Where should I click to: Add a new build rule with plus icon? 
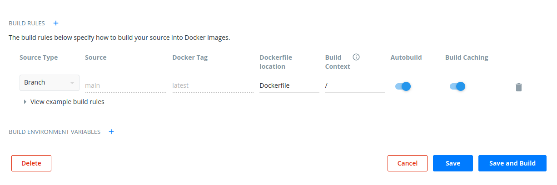(x=56, y=23)
